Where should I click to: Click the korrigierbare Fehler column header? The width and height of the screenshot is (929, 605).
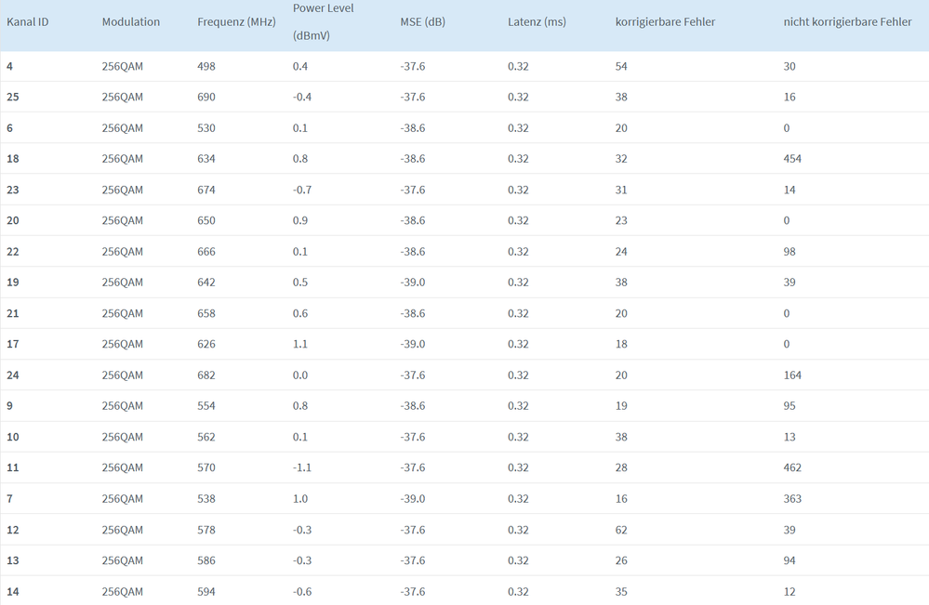665,21
